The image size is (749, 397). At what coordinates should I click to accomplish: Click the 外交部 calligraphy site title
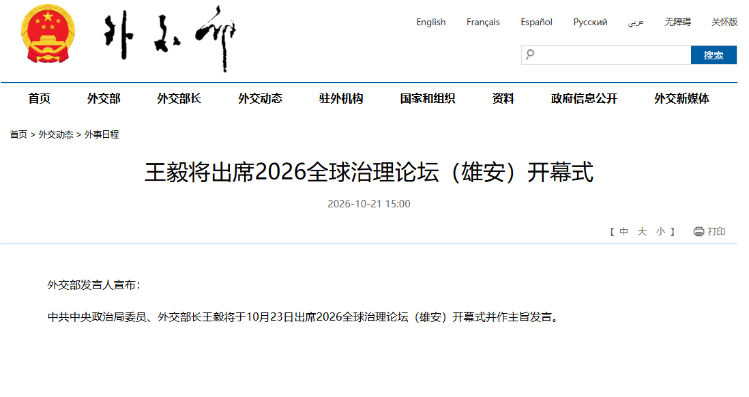coord(171,38)
